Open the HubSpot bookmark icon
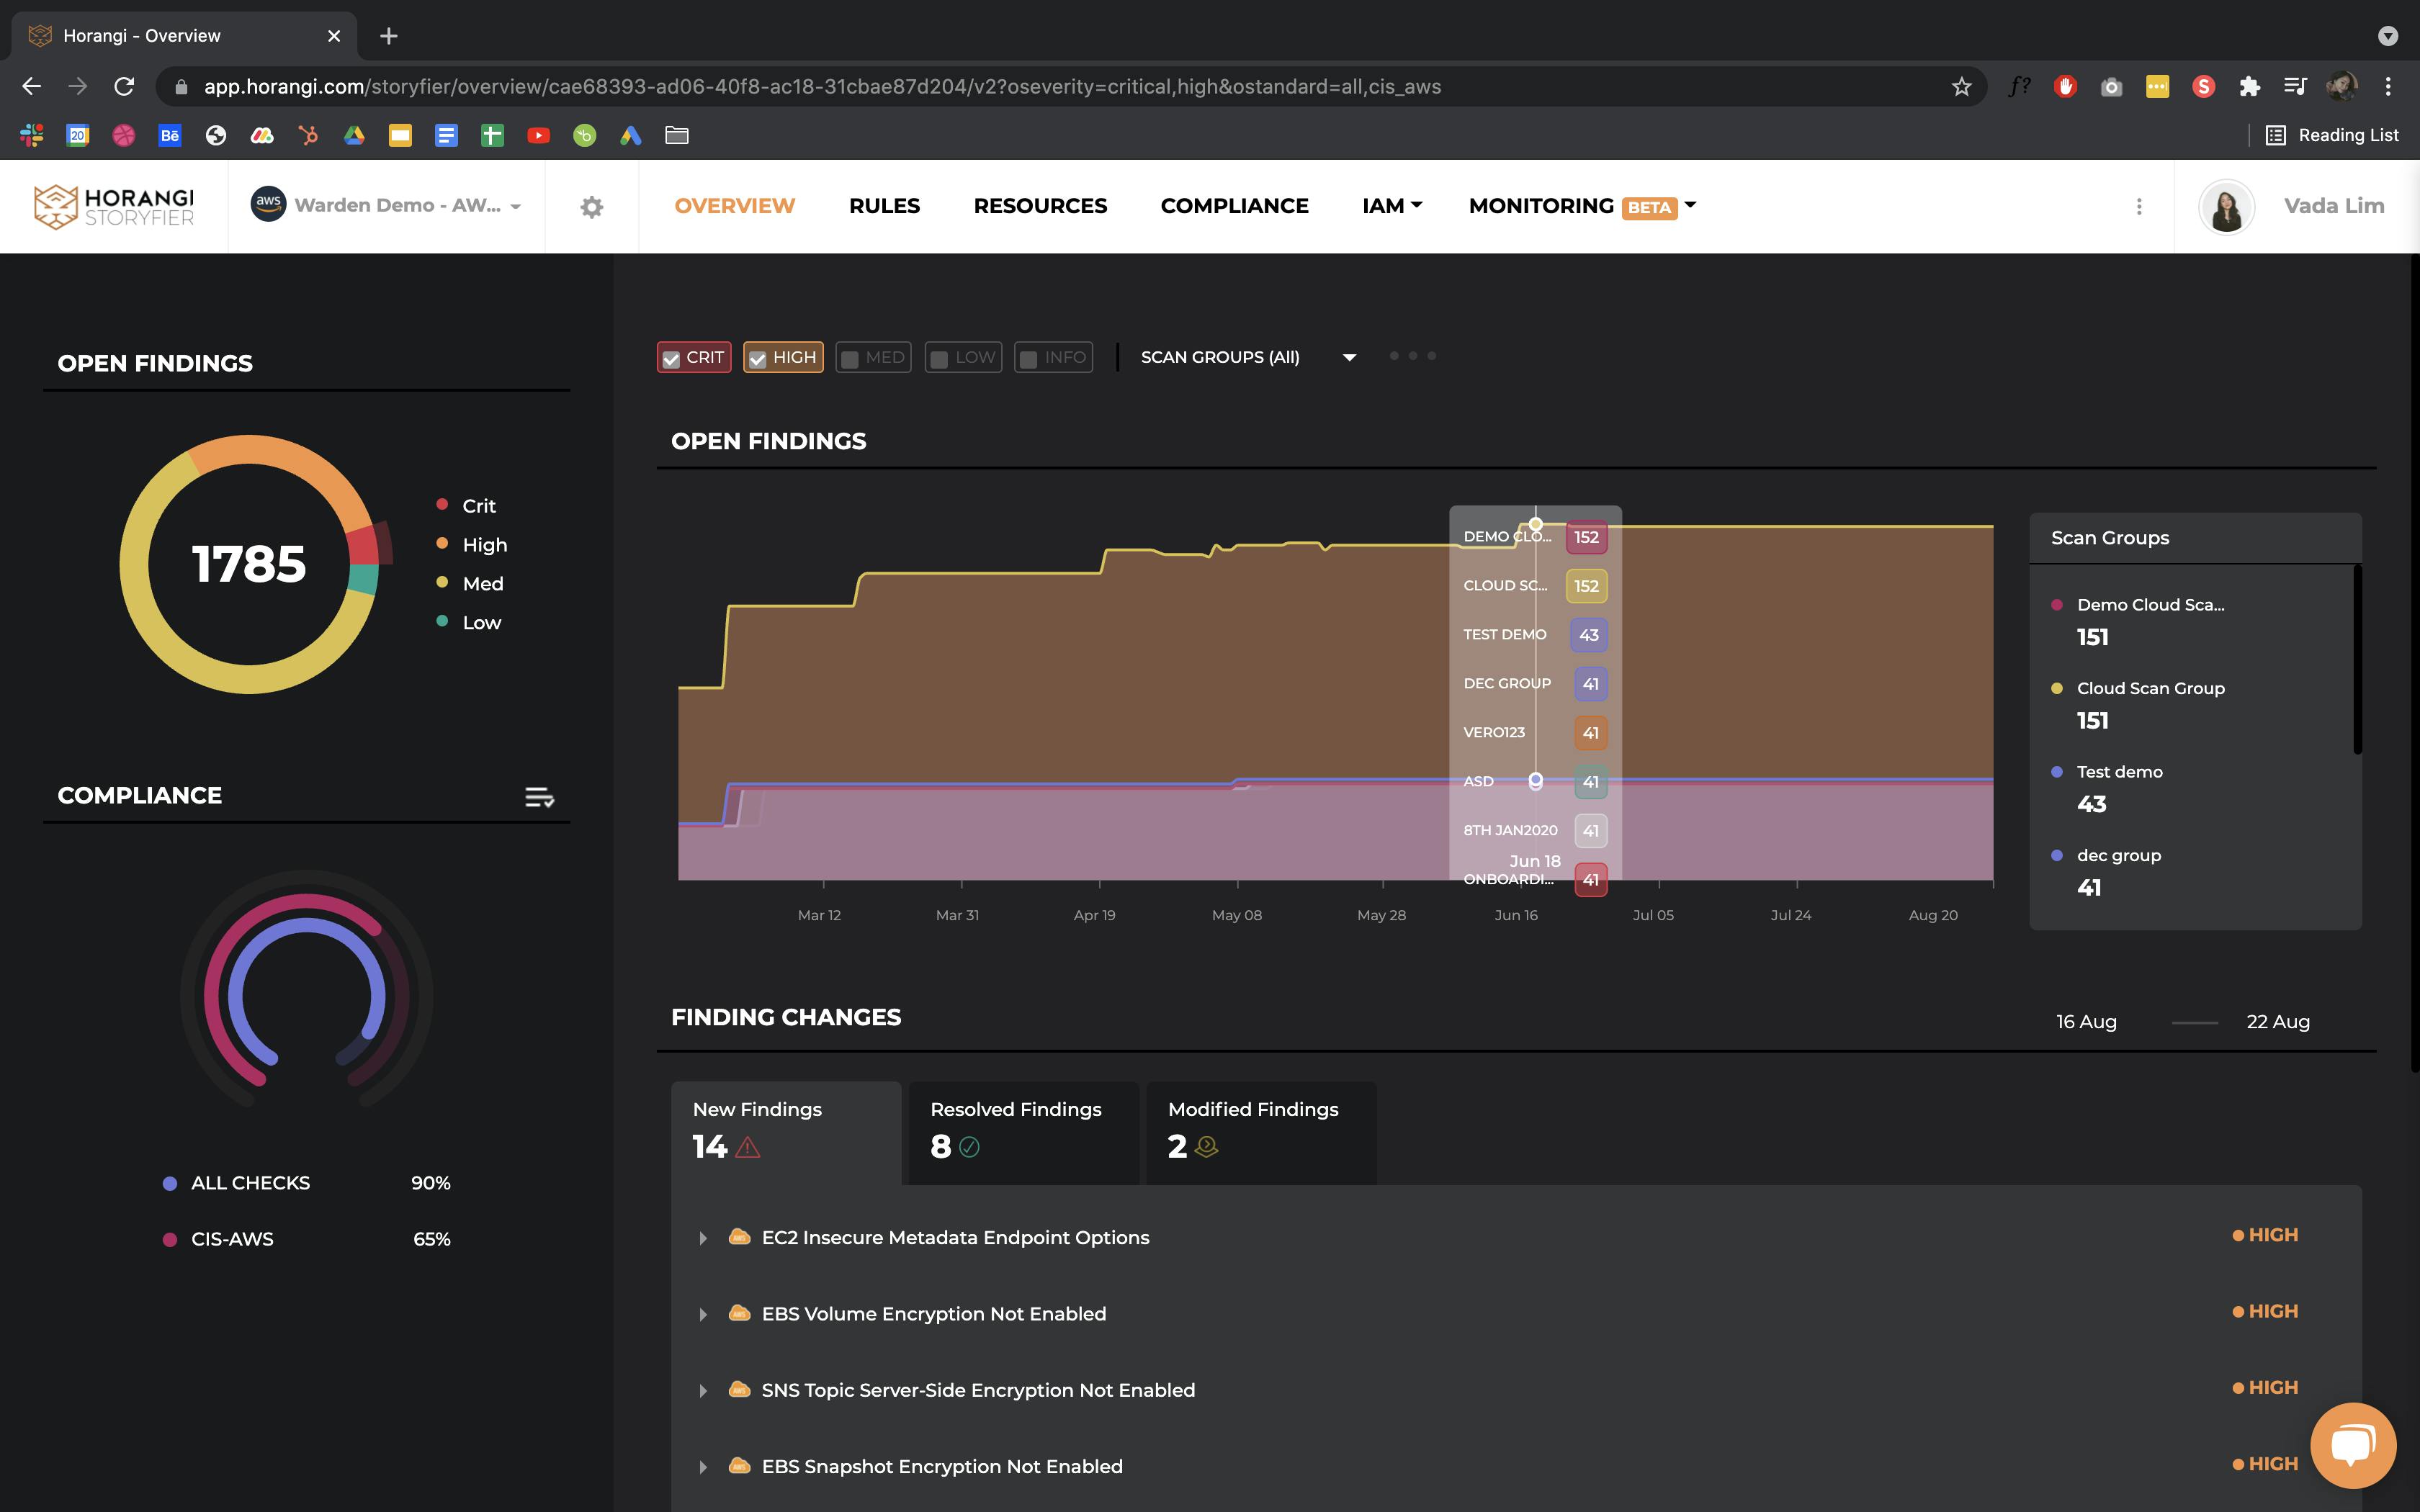Viewport: 2420px width, 1512px height. tap(308, 135)
